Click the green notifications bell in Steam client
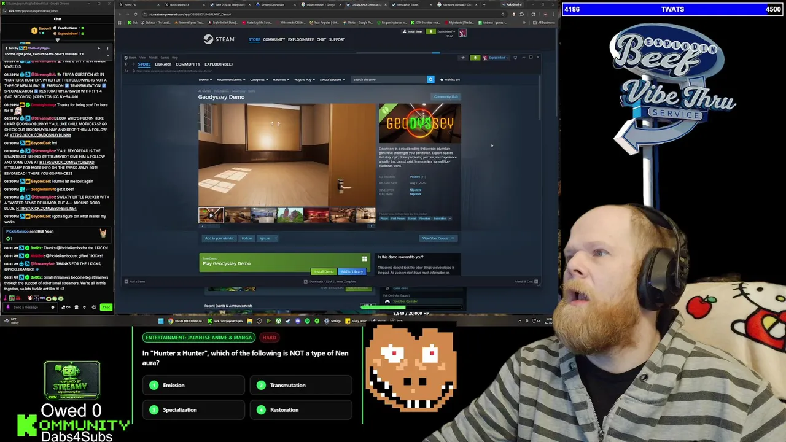This screenshot has width=786, height=442. [x=475, y=58]
